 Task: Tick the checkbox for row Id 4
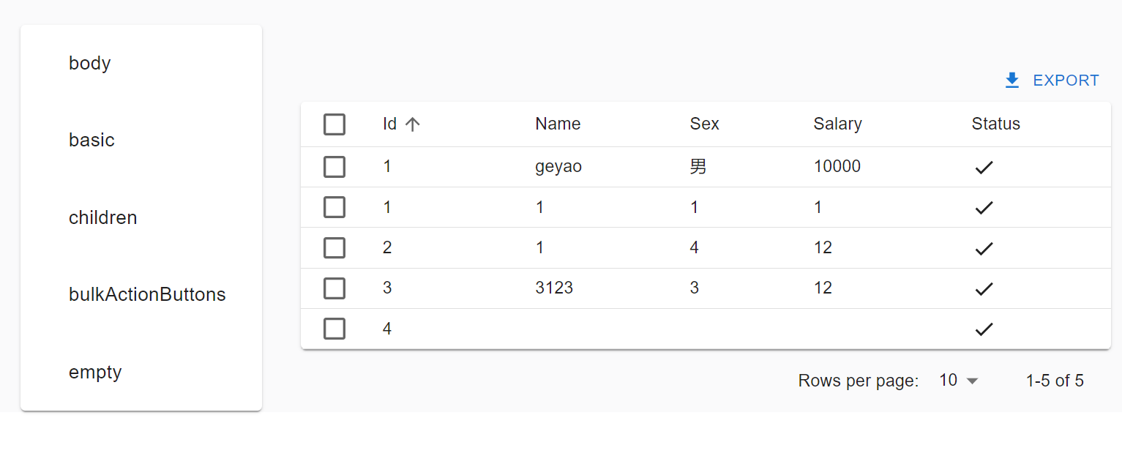pyautogui.click(x=334, y=329)
